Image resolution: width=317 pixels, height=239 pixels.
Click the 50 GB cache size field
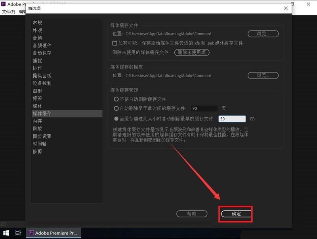[232, 119]
